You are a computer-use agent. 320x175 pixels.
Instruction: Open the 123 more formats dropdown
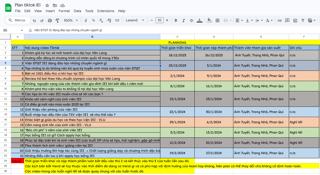point(117,20)
